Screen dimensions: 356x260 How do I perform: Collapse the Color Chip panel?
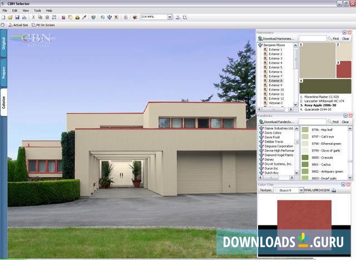(x=343, y=184)
